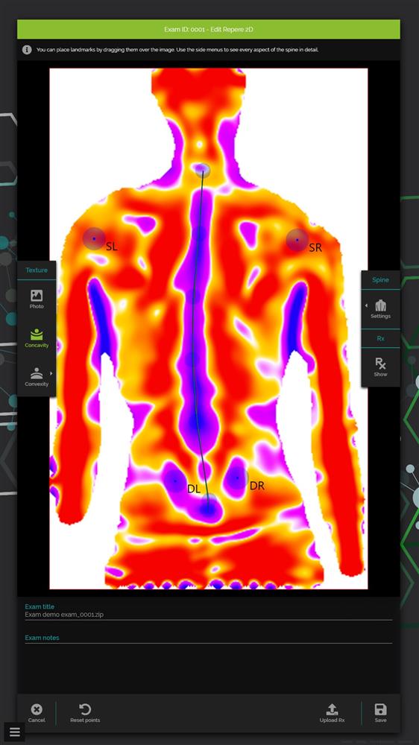This screenshot has width=419, height=745.
Task: Select the SL shoulder landmark marker
Action: click(94, 238)
